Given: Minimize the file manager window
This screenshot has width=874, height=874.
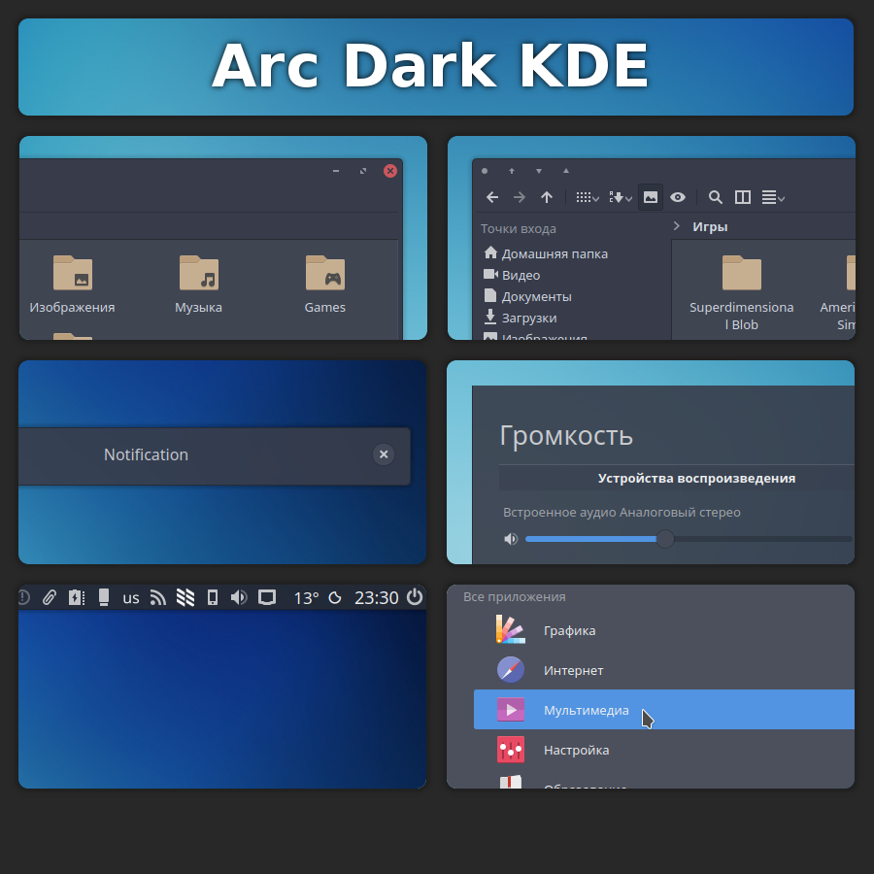Looking at the screenshot, I should pos(336,171).
